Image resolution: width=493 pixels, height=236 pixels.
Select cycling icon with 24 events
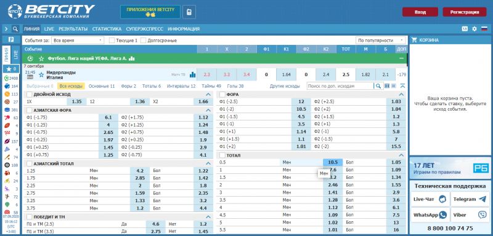tap(7, 181)
